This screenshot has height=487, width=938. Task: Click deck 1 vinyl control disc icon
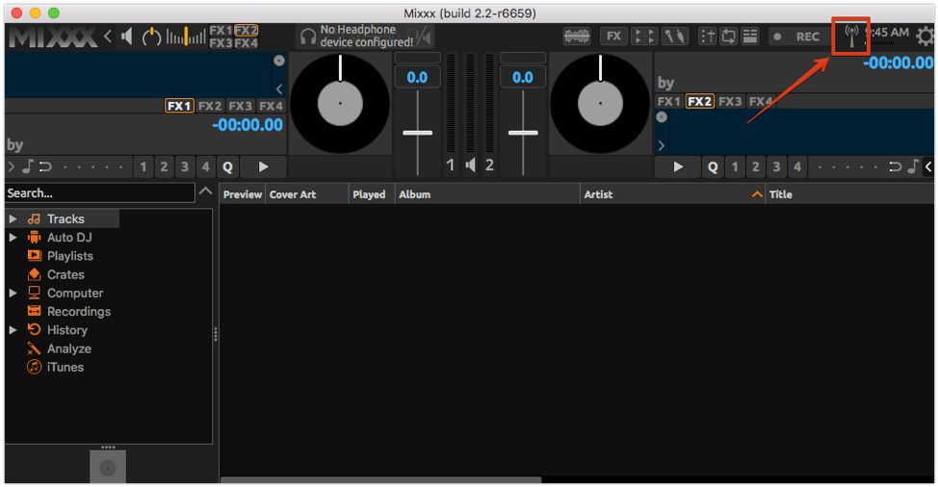coord(278,61)
